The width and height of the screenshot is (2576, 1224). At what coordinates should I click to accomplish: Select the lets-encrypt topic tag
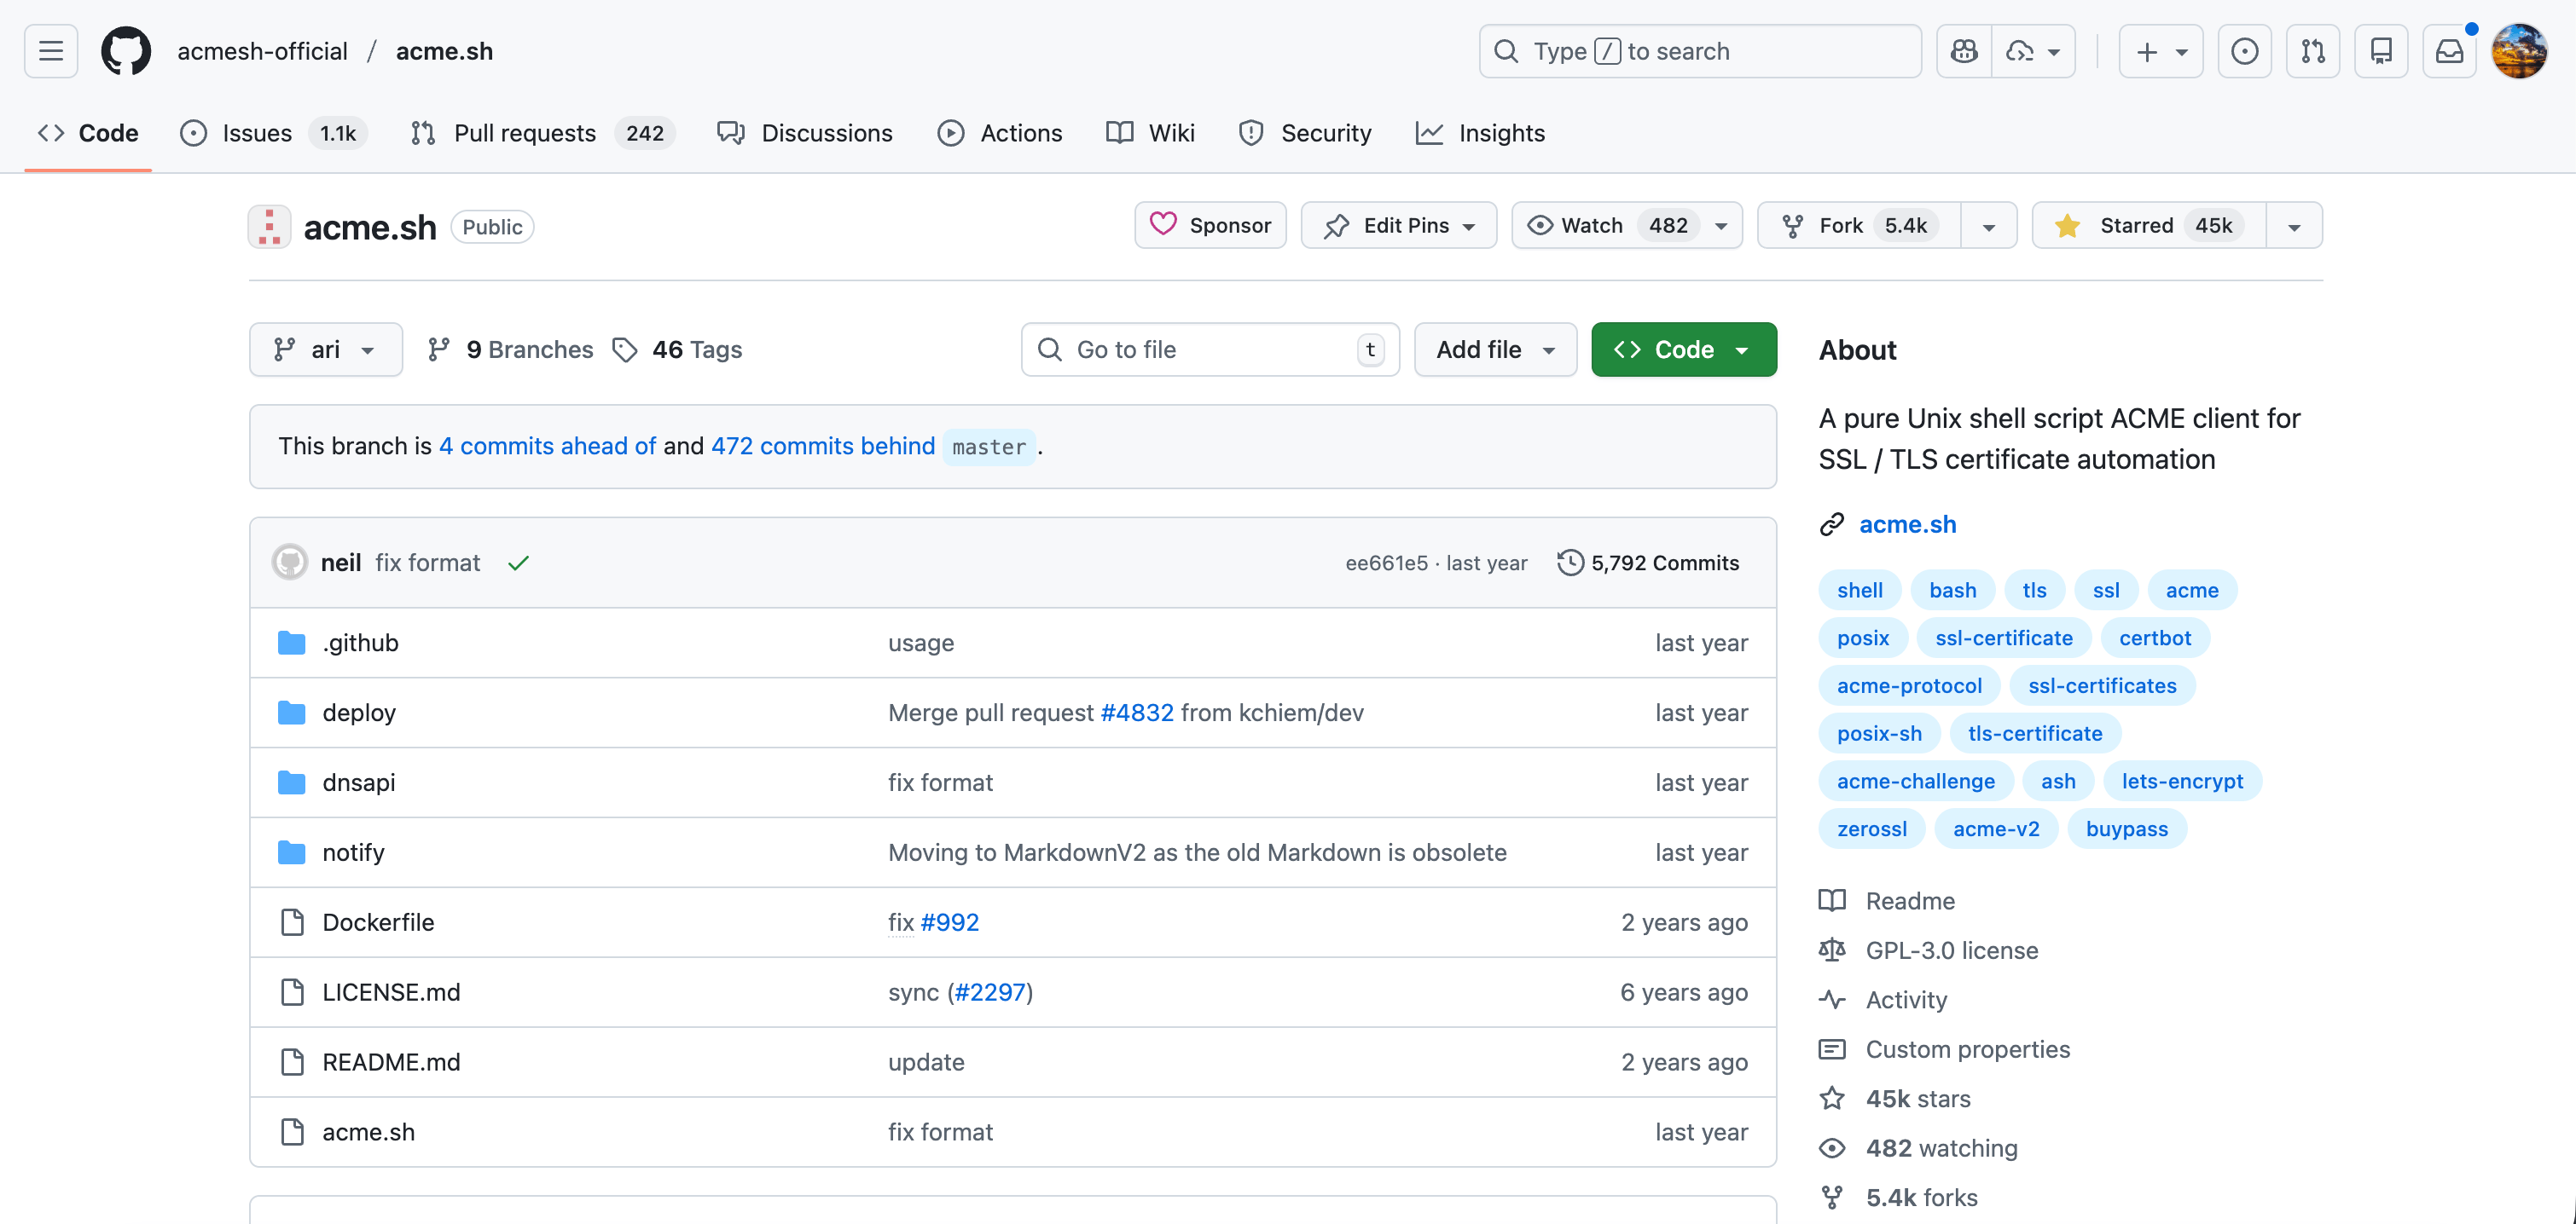click(2181, 782)
